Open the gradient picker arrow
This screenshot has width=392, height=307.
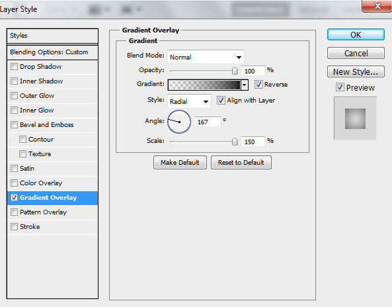point(245,85)
